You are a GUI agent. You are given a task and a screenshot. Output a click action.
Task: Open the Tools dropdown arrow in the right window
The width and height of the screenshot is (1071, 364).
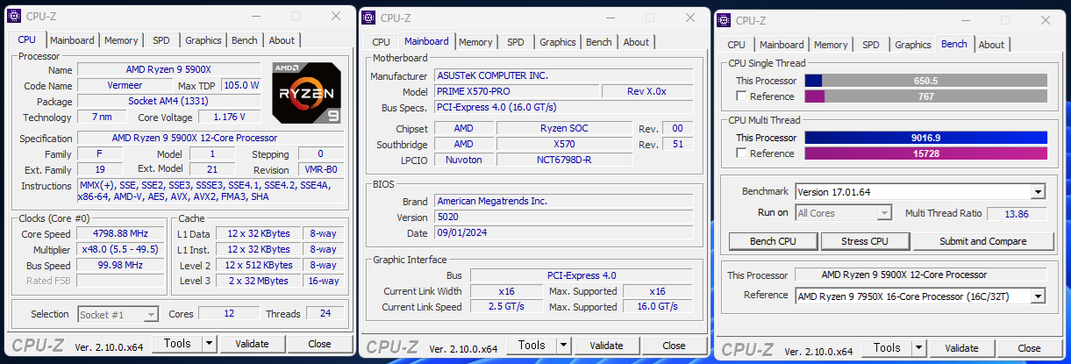[917, 348]
